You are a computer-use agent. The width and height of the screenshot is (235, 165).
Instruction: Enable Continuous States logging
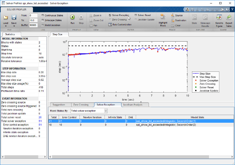tap(43, 15)
